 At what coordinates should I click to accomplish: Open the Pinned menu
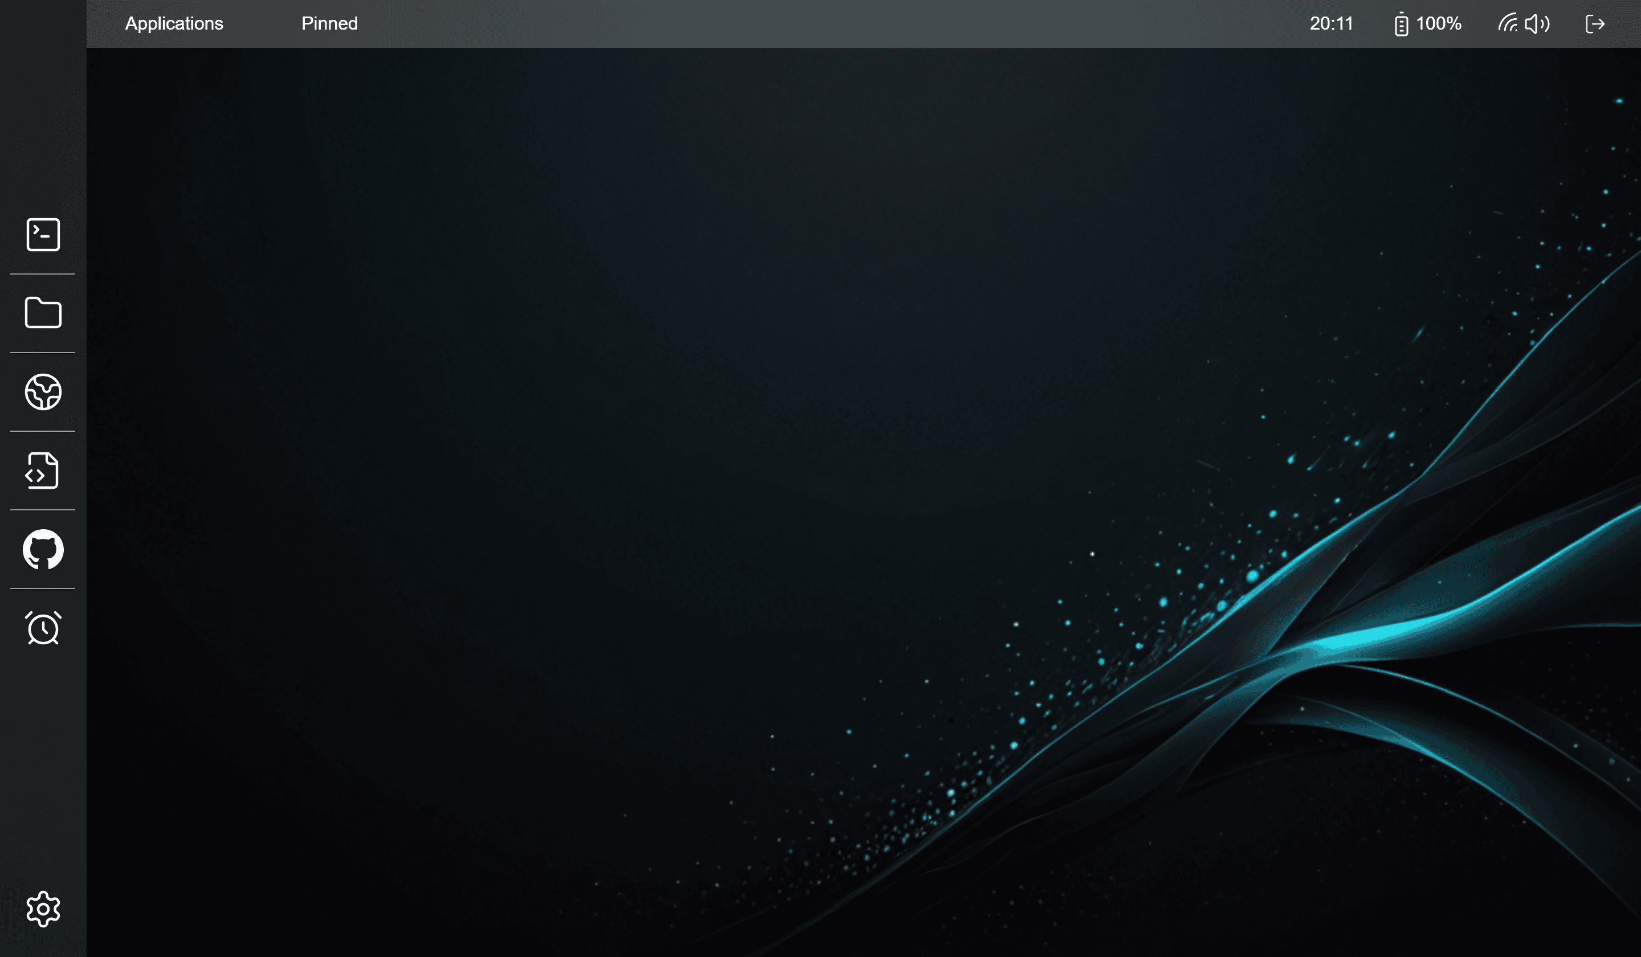[x=329, y=23]
